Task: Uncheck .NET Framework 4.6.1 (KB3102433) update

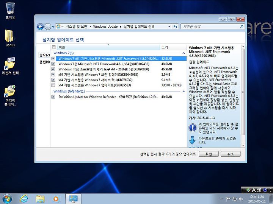Action: (53, 64)
